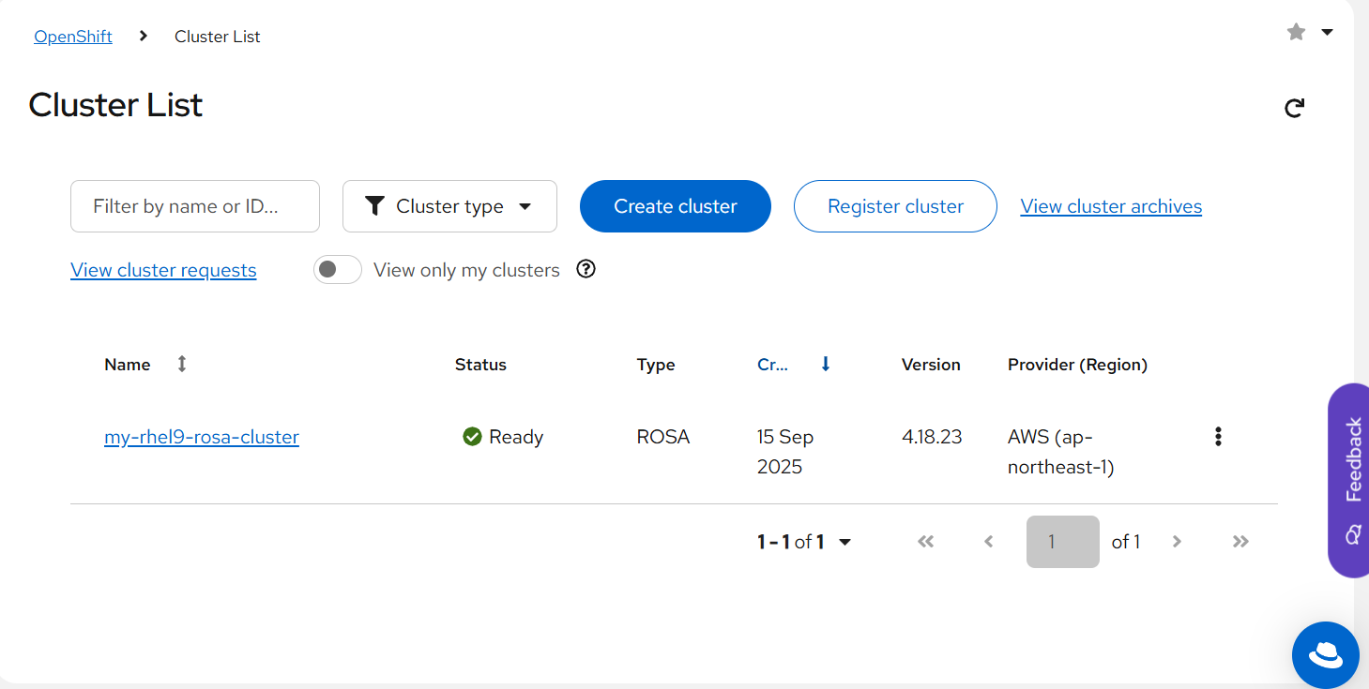This screenshot has width=1369, height=689.
Task: Go to last page of pagination
Action: [x=1240, y=542]
